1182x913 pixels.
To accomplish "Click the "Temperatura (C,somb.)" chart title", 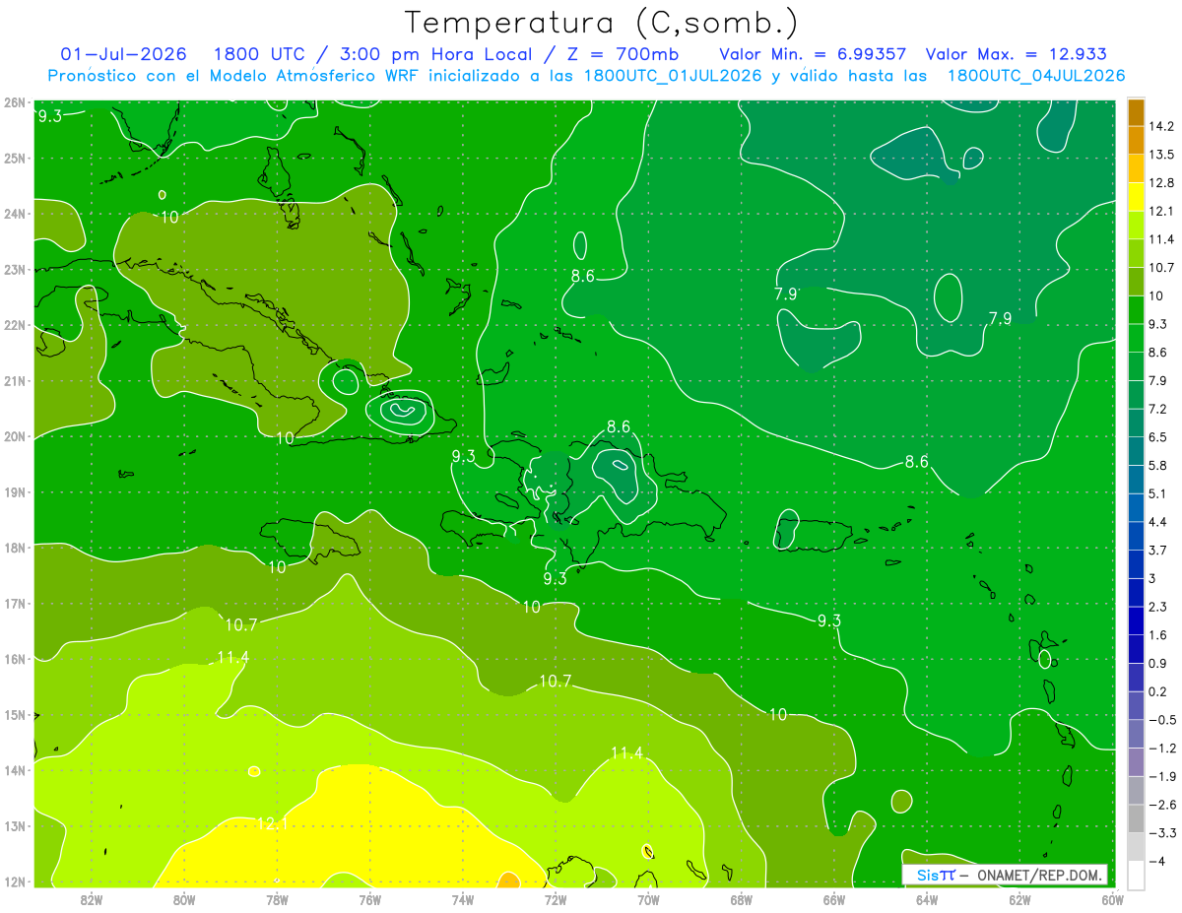I will [602, 23].
